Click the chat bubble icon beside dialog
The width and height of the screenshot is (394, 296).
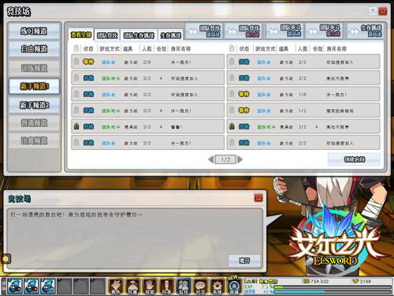click(6, 259)
